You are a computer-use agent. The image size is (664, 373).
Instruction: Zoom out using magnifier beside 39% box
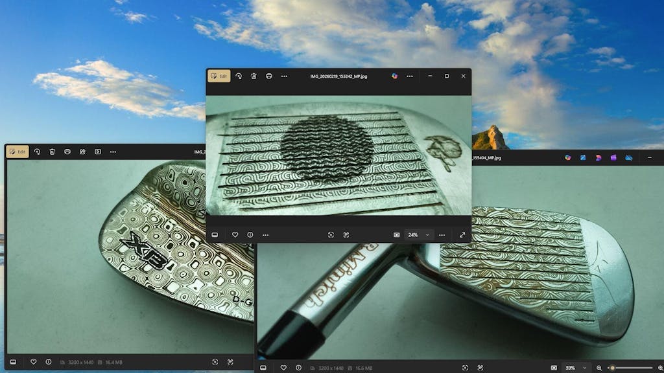[x=599, y=368]
